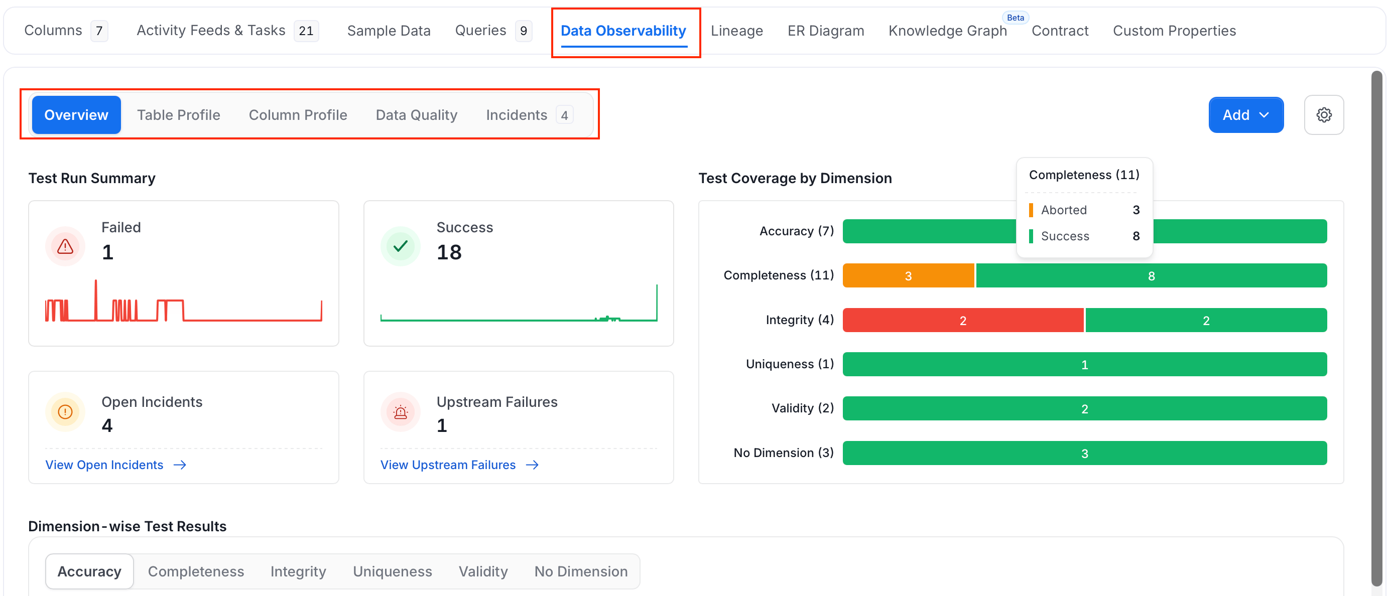The height and width of the screenshot is (596, 1388).
Task: Select the Integrity dimension results tab
Action: click(298, 571)
